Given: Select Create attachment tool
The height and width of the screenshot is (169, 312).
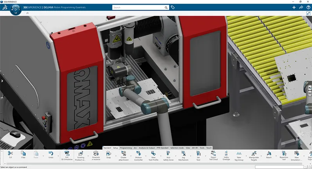Looking at the screenshot, I should click(x=124, y=153).
